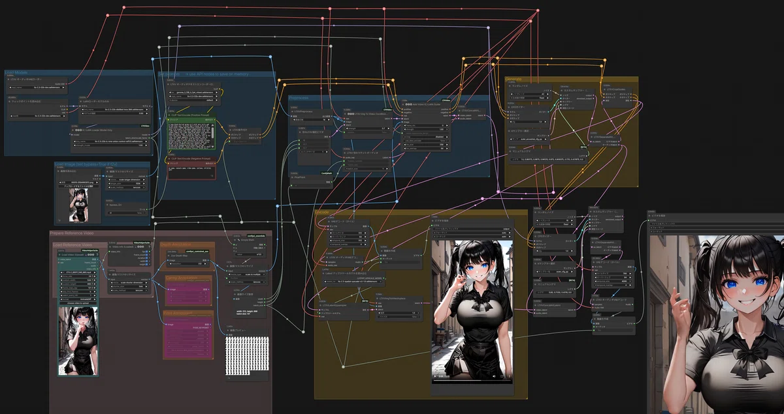Open the device default combo
This screenshot has width=784, height=414.
click(193, 100)
